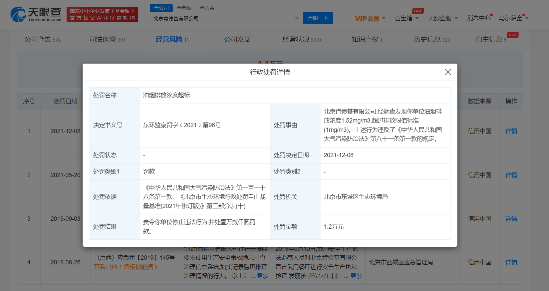Switch to the 公司背景 tab
The height and width of the screenshot is (291, 549).
42,40
